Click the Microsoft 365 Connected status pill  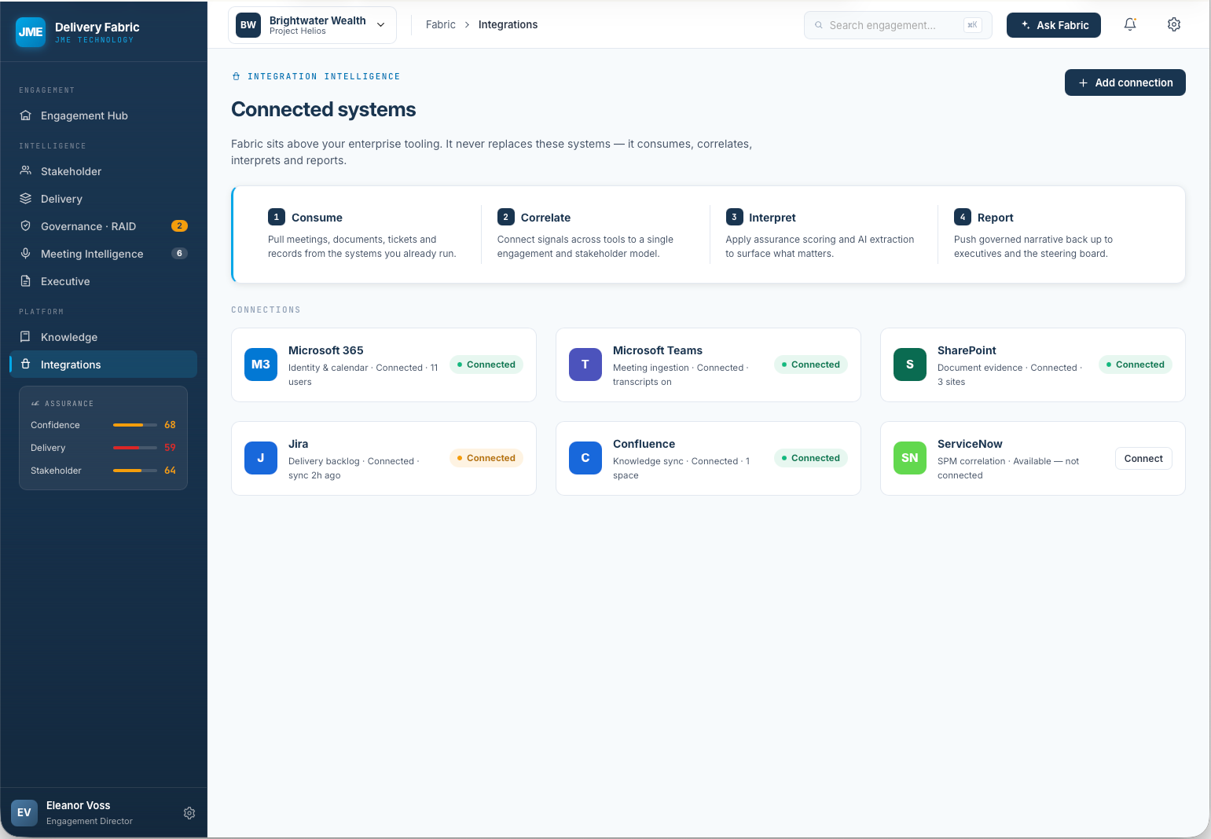click(x=486, y=365)
